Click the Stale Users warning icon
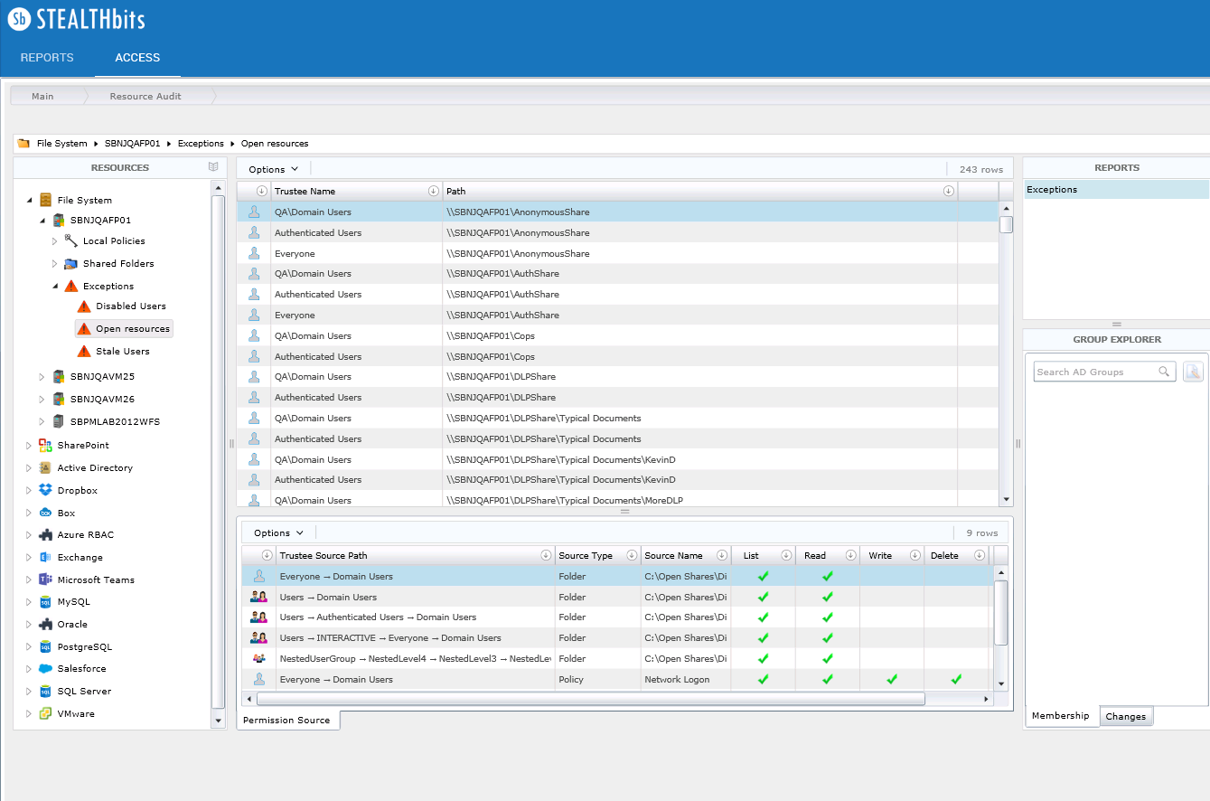Viewport: 1210px width, 801px height. pyautogui.click(x=84, y=352)
